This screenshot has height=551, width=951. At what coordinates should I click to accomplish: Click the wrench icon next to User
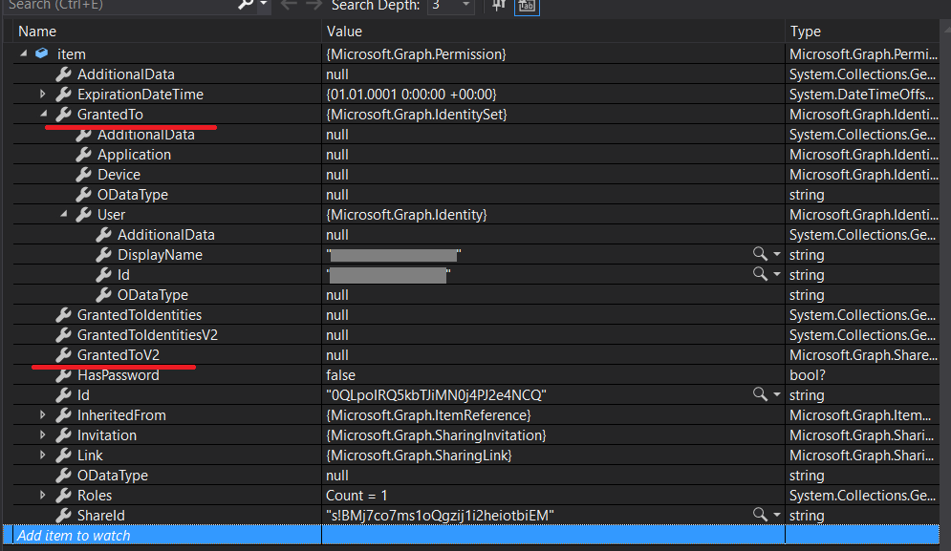tap(83, 214)
